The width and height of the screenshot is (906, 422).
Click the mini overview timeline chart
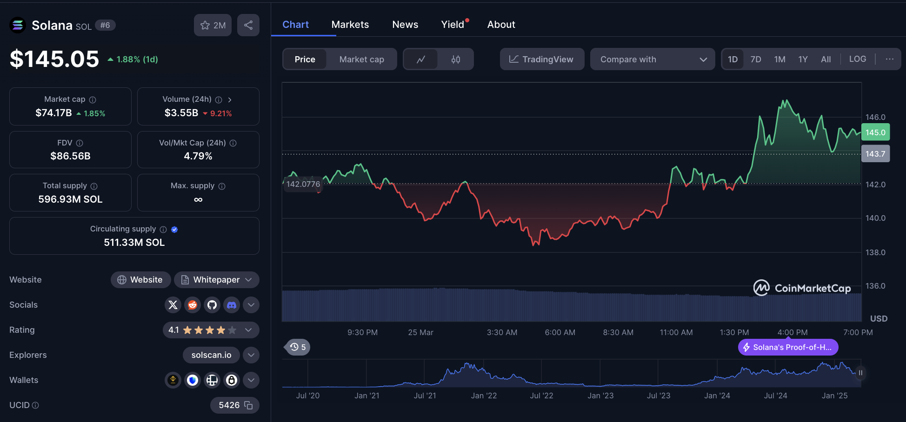coord(571,374)
